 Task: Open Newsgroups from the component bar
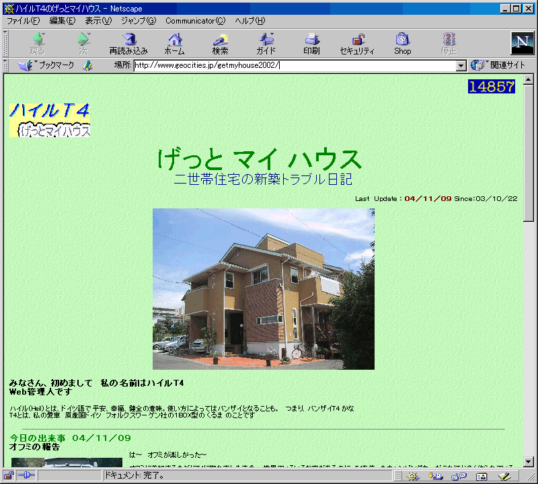tap(459, 476)
